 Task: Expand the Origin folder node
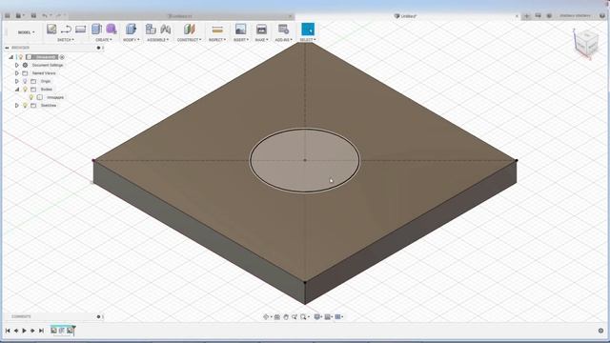(x=17, y=81)
